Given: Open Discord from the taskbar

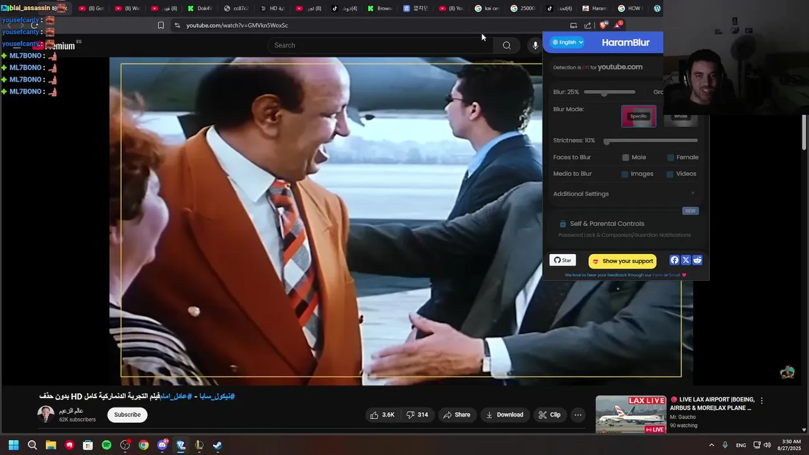Looking at the screenshot, I should click(162, 445).
